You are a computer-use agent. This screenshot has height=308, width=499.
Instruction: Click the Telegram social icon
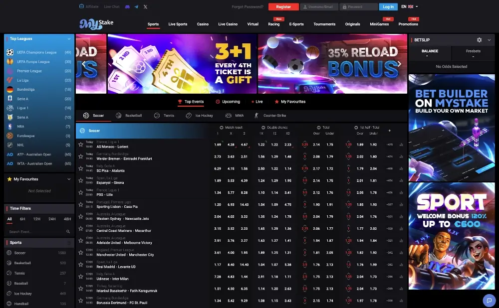click(x=136, y=6)
